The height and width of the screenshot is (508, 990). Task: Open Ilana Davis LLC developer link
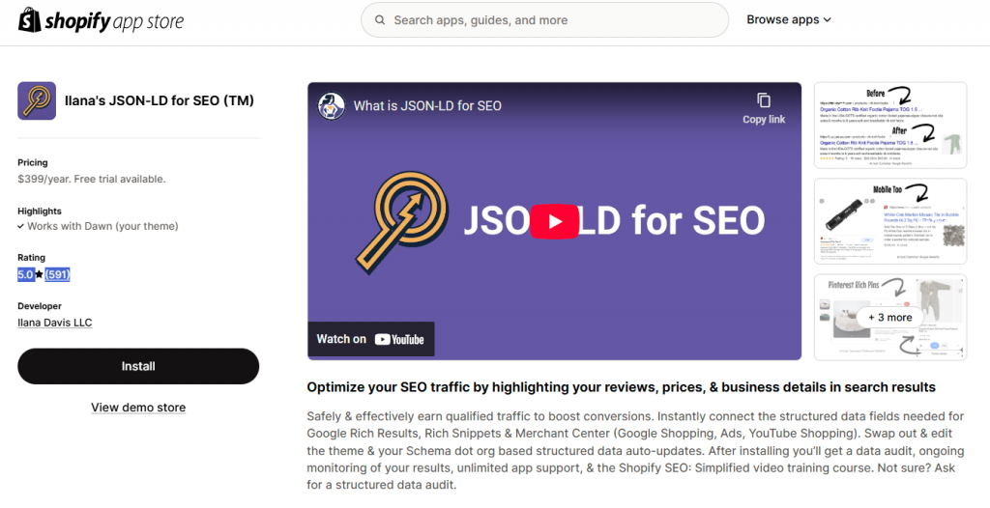coord(55,323)
